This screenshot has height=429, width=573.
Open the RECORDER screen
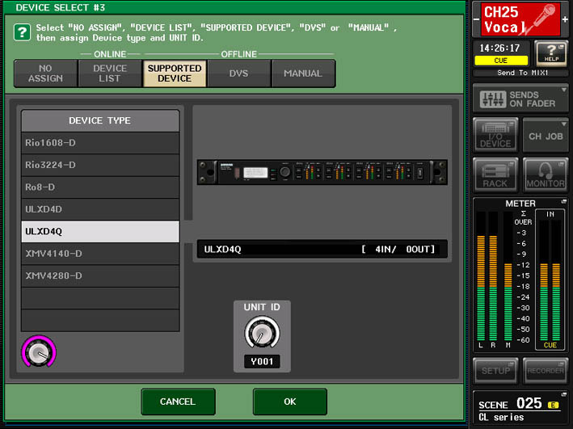pyautogui.click(x=546, y=371)
